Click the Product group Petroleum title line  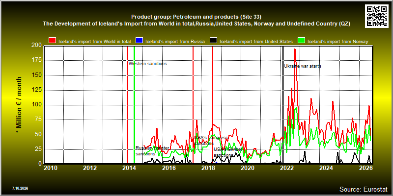[196, 17]
